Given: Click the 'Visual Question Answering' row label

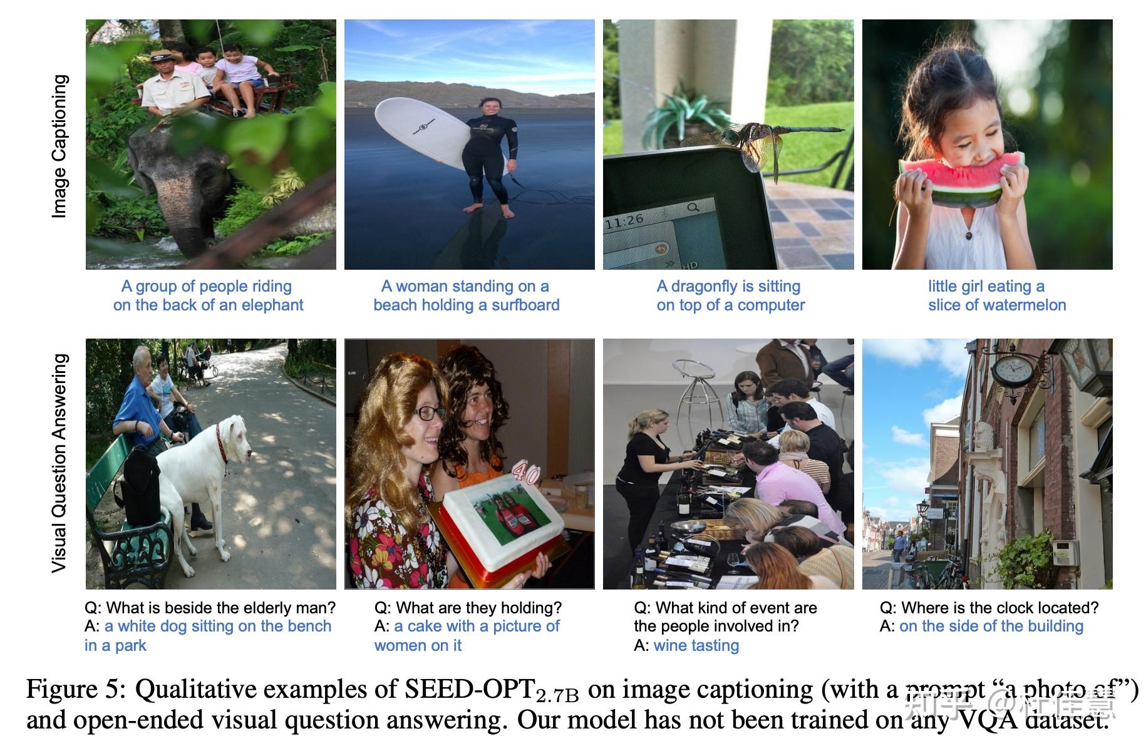Looking at the screenshot, I should (59, 463).
